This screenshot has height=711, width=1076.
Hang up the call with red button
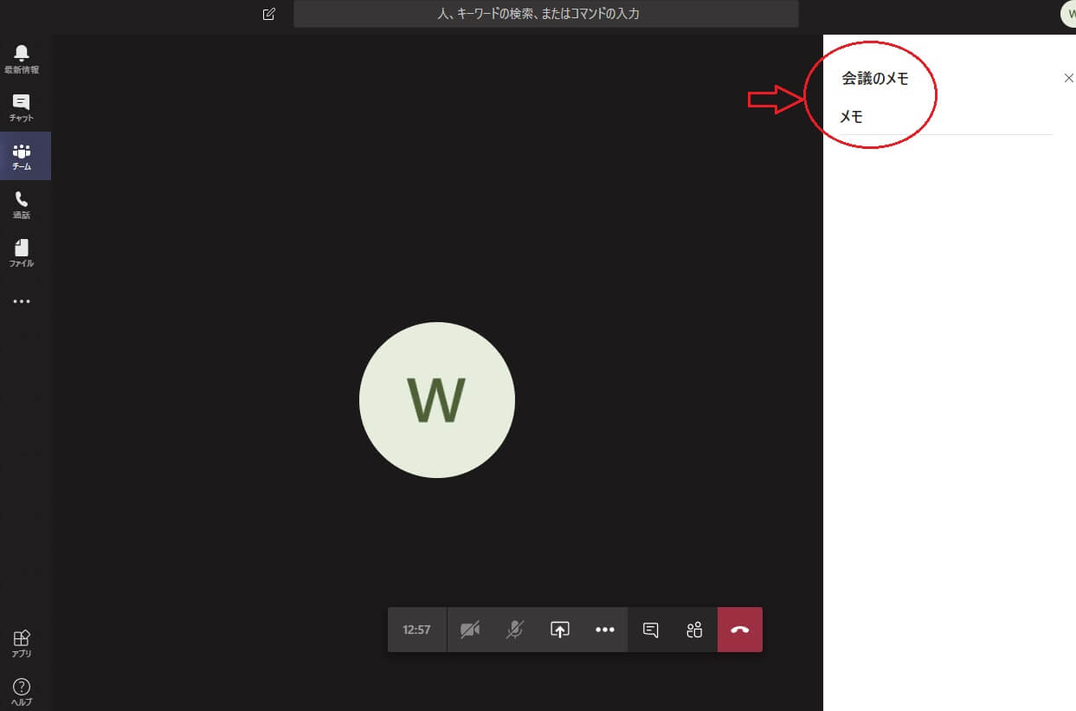point(740,630)
